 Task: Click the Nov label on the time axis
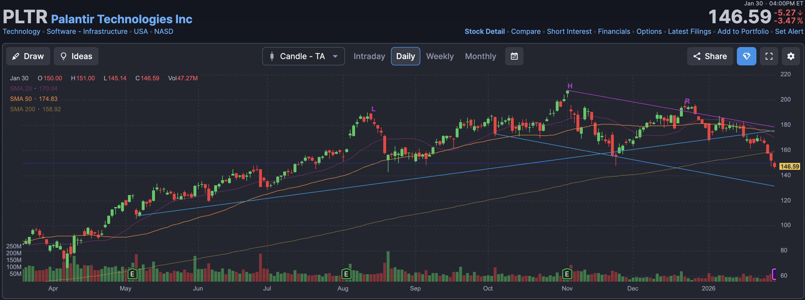(x=567, y=288)
